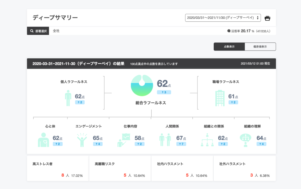Click the 3人 6.38% value
The width and height of the screenshot is (301, 189).
point(260,175)
